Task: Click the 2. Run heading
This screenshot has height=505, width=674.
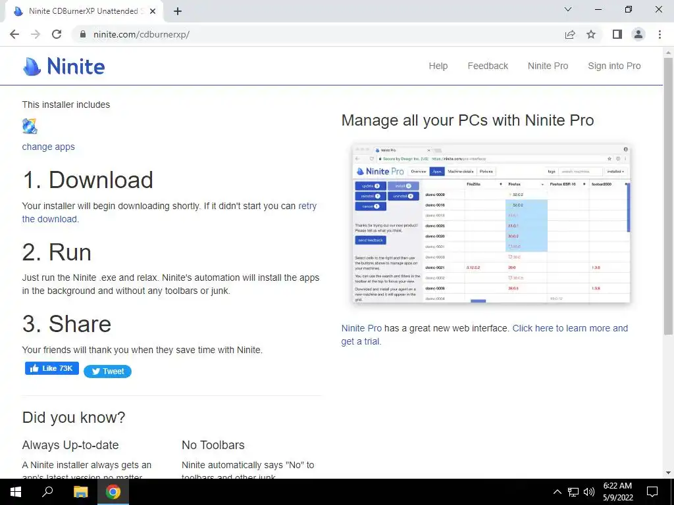Action: point(57,252)
